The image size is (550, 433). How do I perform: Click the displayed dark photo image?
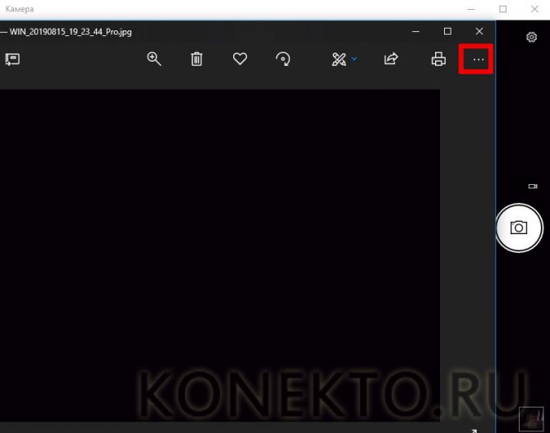(220, 256)
